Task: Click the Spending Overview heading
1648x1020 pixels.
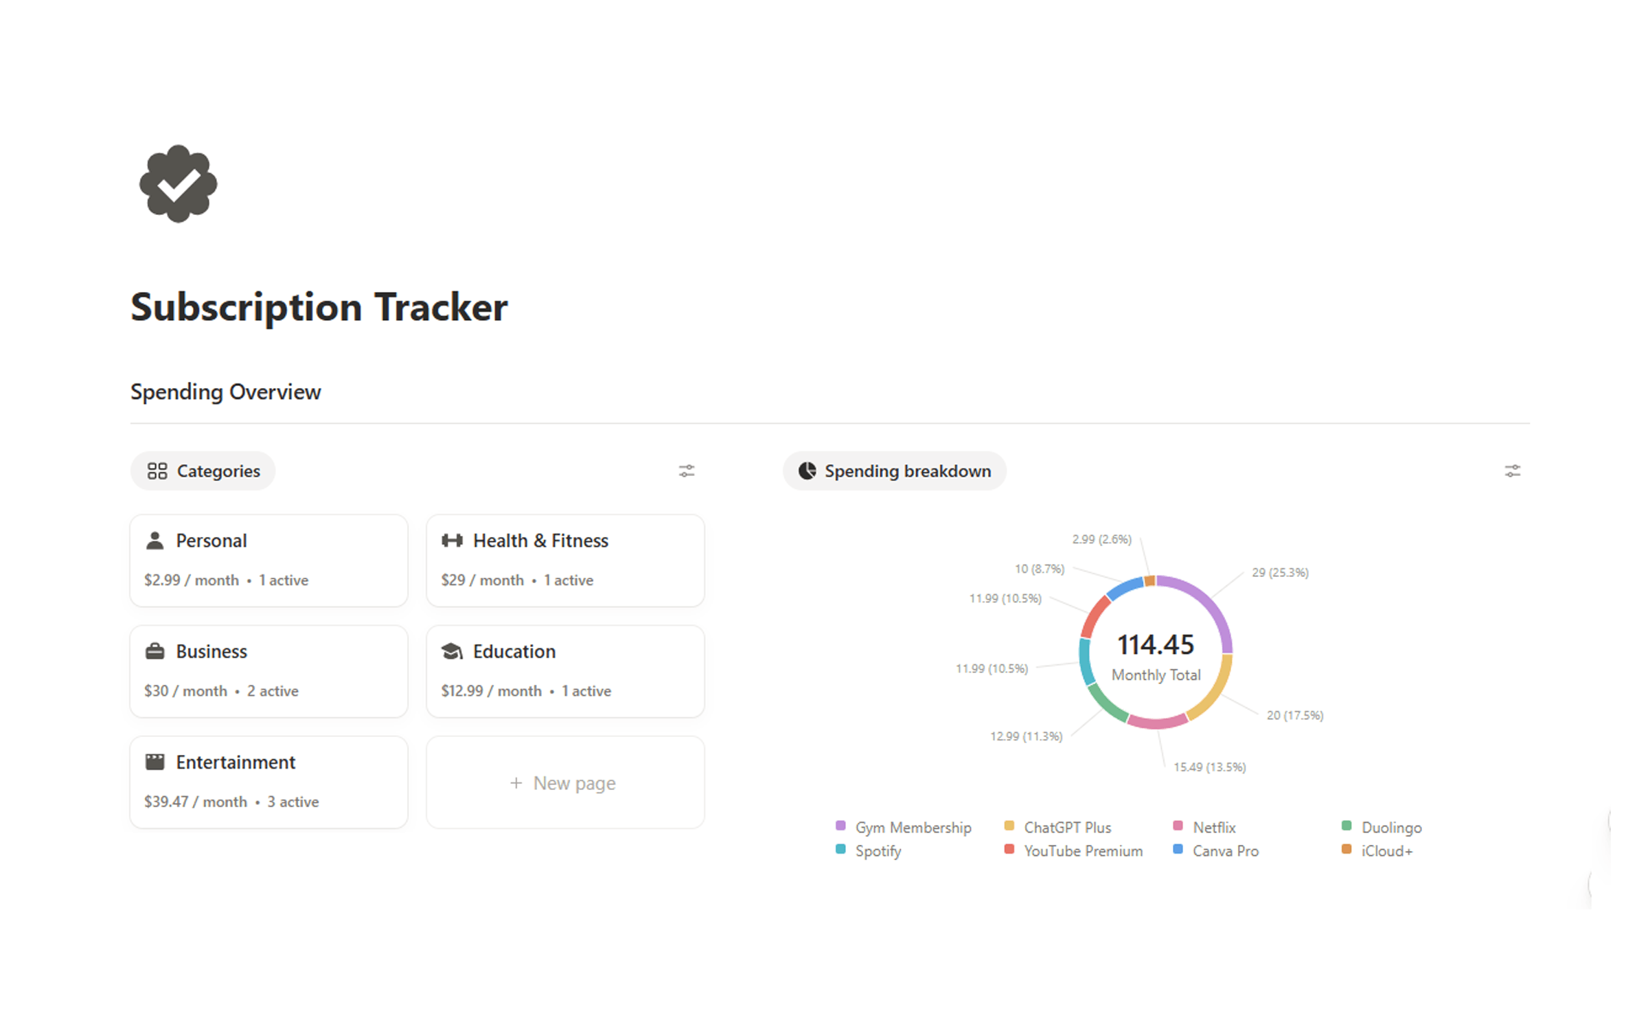Action: coord(226,392)
